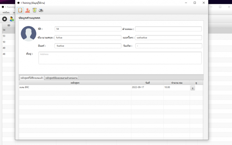Screen dimensions: 232x145
Task: Minimize the I-Training user data dialog
Action: tap(186, 3)
